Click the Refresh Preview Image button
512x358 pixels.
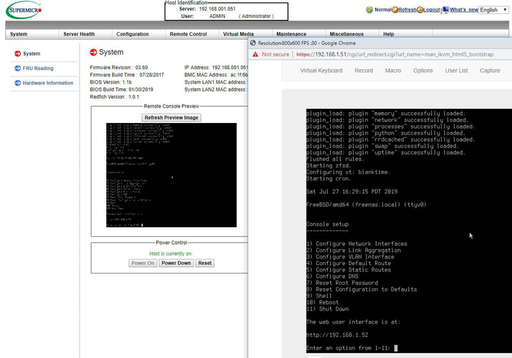(x=172, y=118)
